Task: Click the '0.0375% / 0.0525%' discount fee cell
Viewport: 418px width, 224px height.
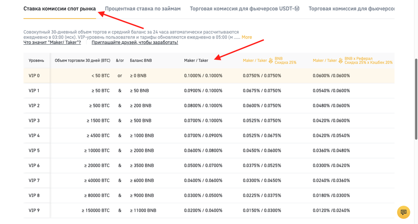Action: (262, 166)
